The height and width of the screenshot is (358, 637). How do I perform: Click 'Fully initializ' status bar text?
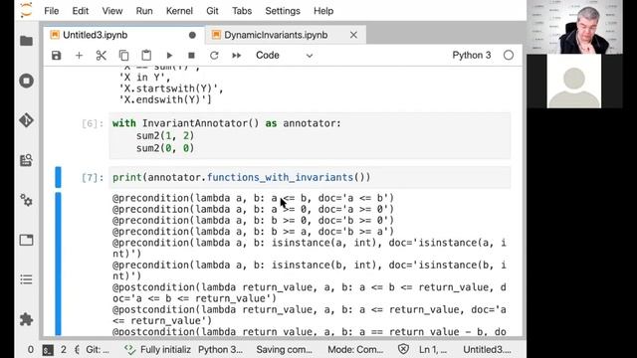pos(165,349)
